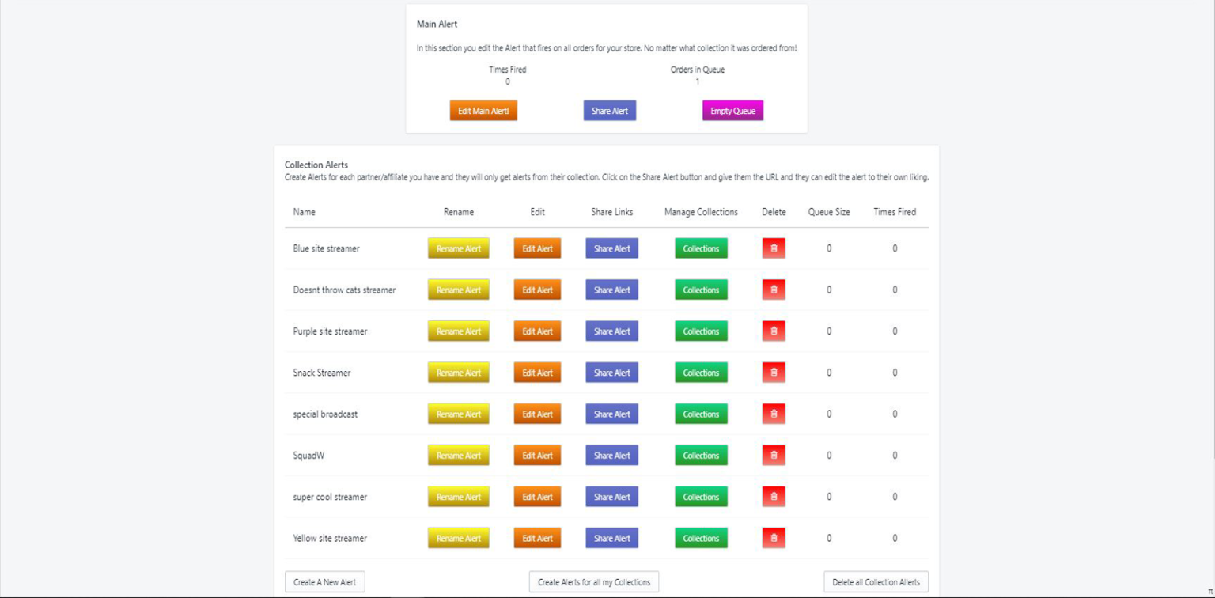The image size is (1215, 598).
Task: Edit the Snack Streamer alert
Action: 537,373
